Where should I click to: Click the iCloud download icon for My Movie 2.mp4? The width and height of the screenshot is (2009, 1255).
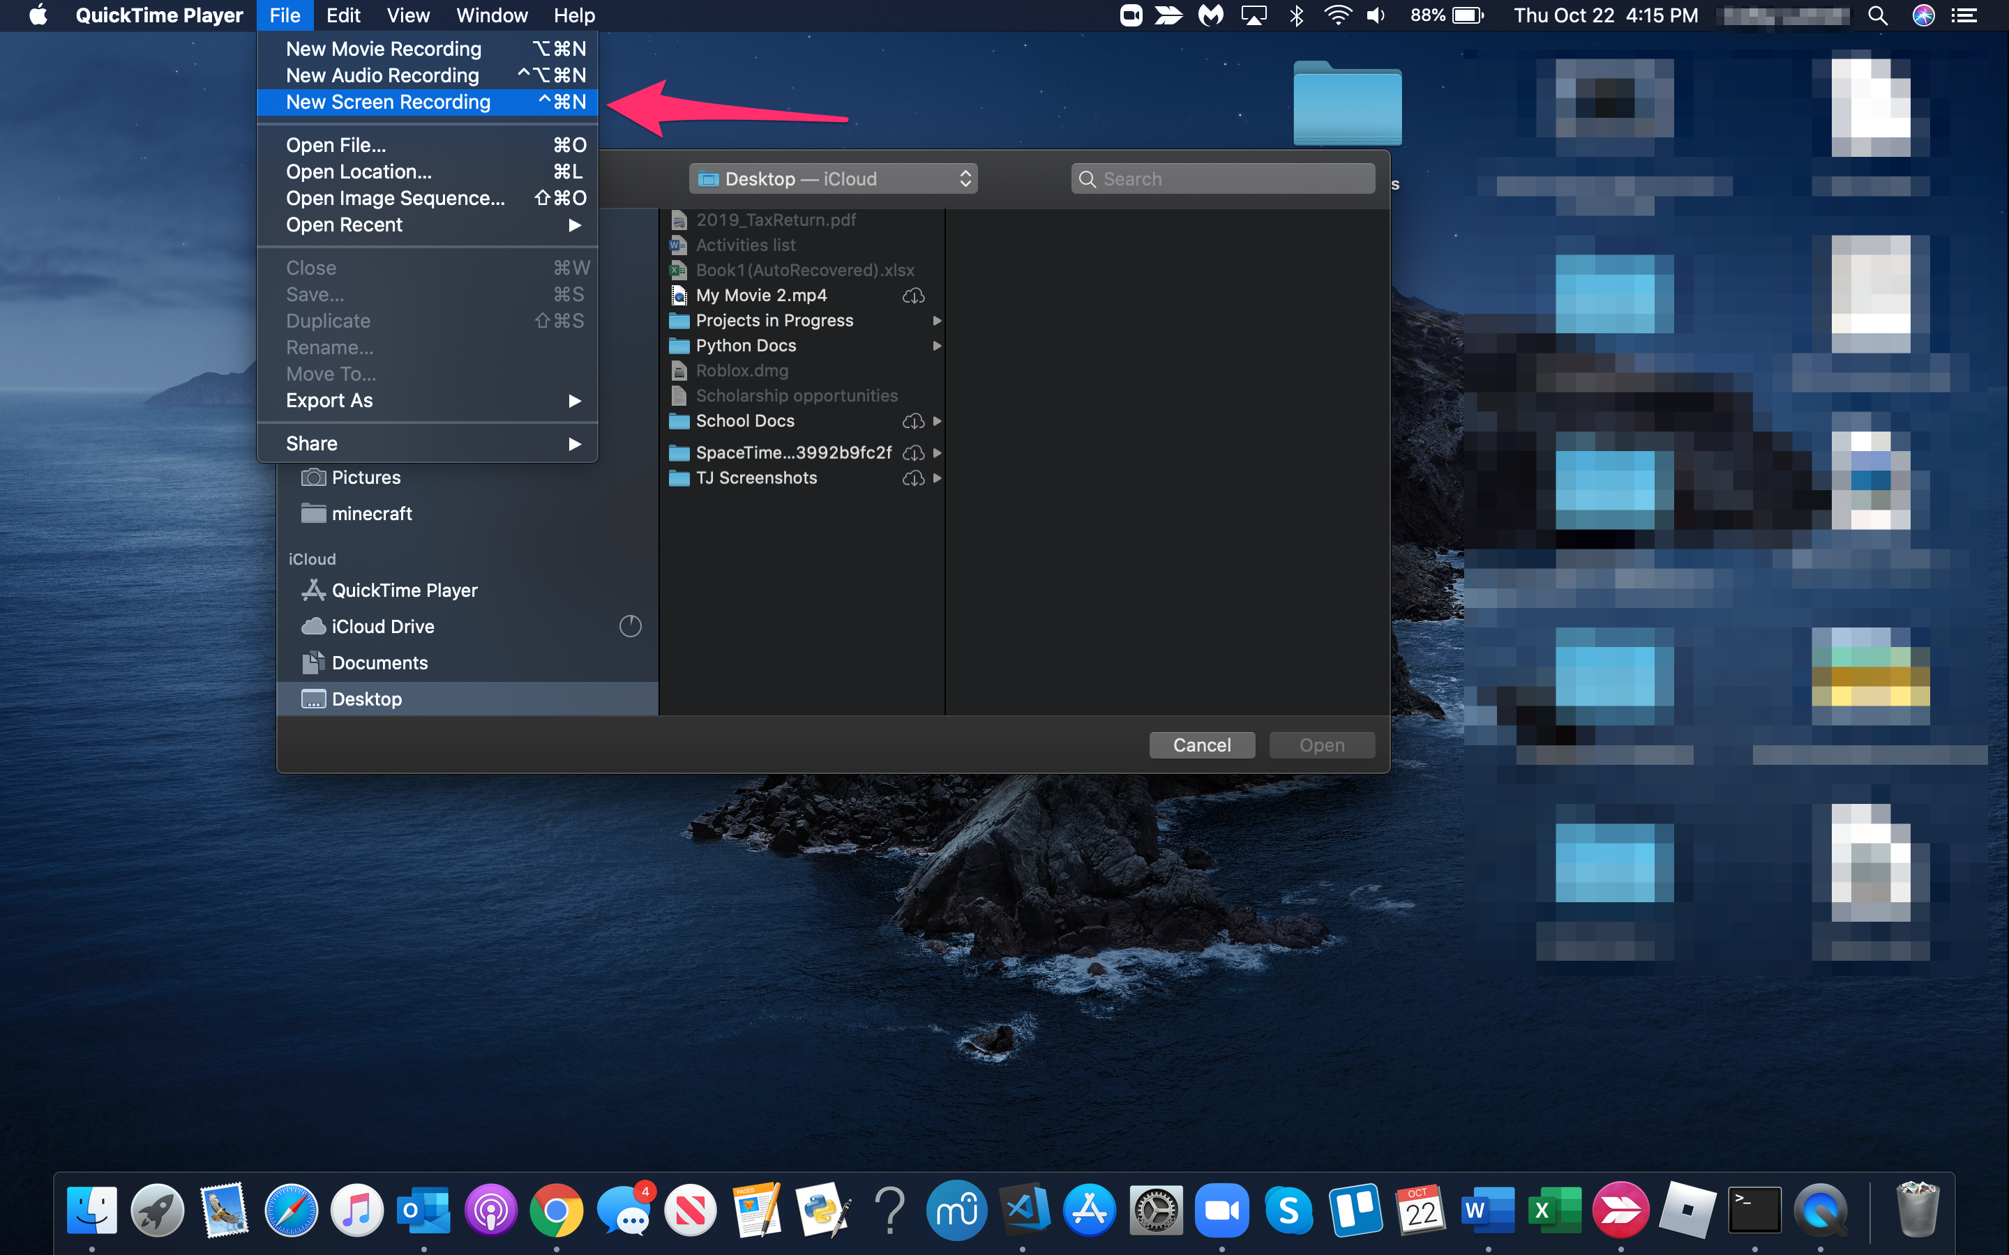point(913,296)
